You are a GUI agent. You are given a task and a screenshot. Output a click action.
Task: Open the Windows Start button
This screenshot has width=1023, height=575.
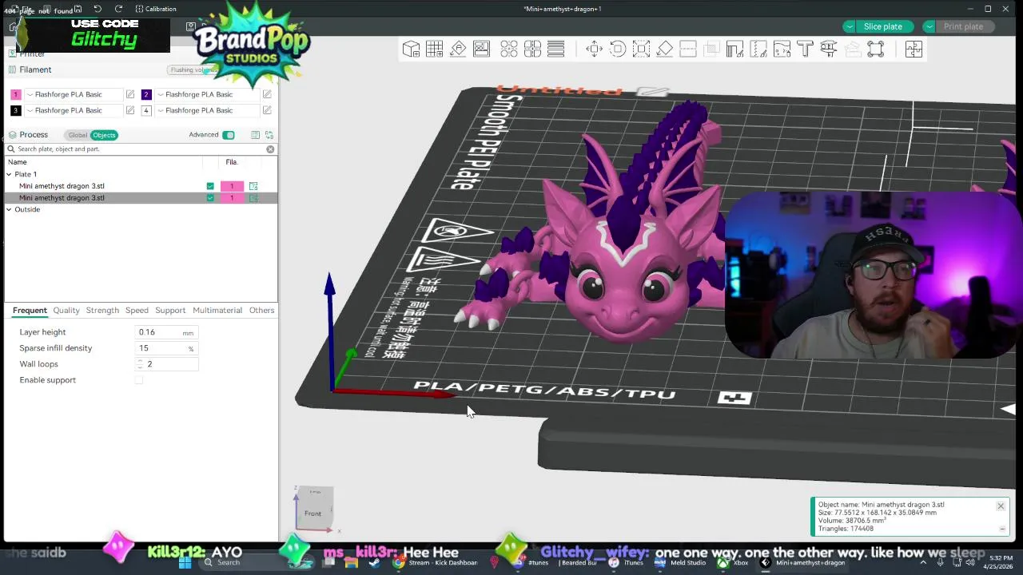(185, 562)
